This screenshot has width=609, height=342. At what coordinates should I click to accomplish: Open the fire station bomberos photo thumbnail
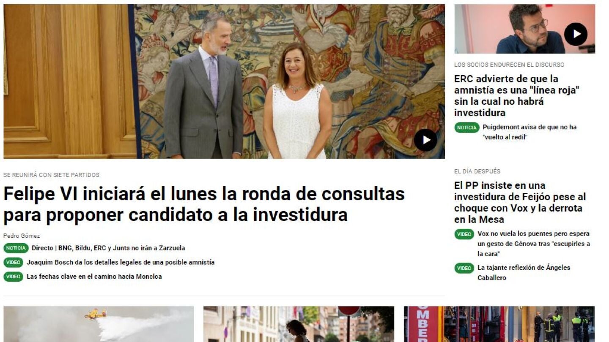point(499,324)
